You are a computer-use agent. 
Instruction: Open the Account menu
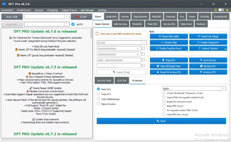tap(39, 10)
